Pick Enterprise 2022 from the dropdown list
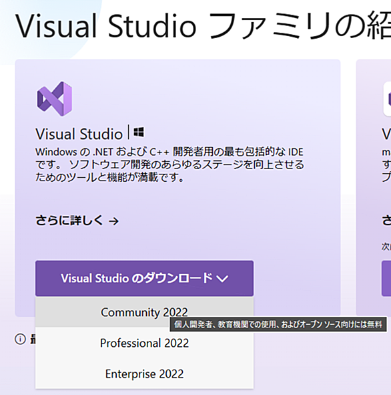Screen dimensions: 391x395 tap(144, 374)
